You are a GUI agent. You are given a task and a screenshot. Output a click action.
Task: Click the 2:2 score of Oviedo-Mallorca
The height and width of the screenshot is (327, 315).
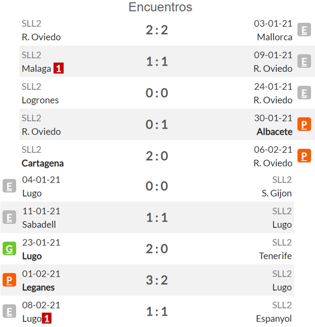click(x=157, y=30)
